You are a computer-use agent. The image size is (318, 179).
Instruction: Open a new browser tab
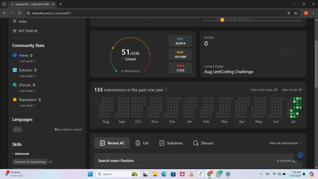coord(60,4)
